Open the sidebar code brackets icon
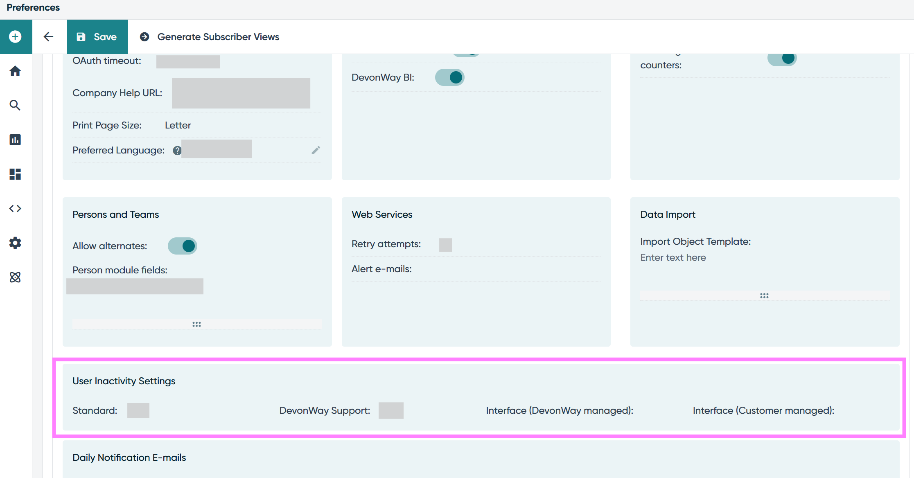Image resolution: width=914 pixels, height=478 pixels. pyautogui.click(x=15, y=208)
